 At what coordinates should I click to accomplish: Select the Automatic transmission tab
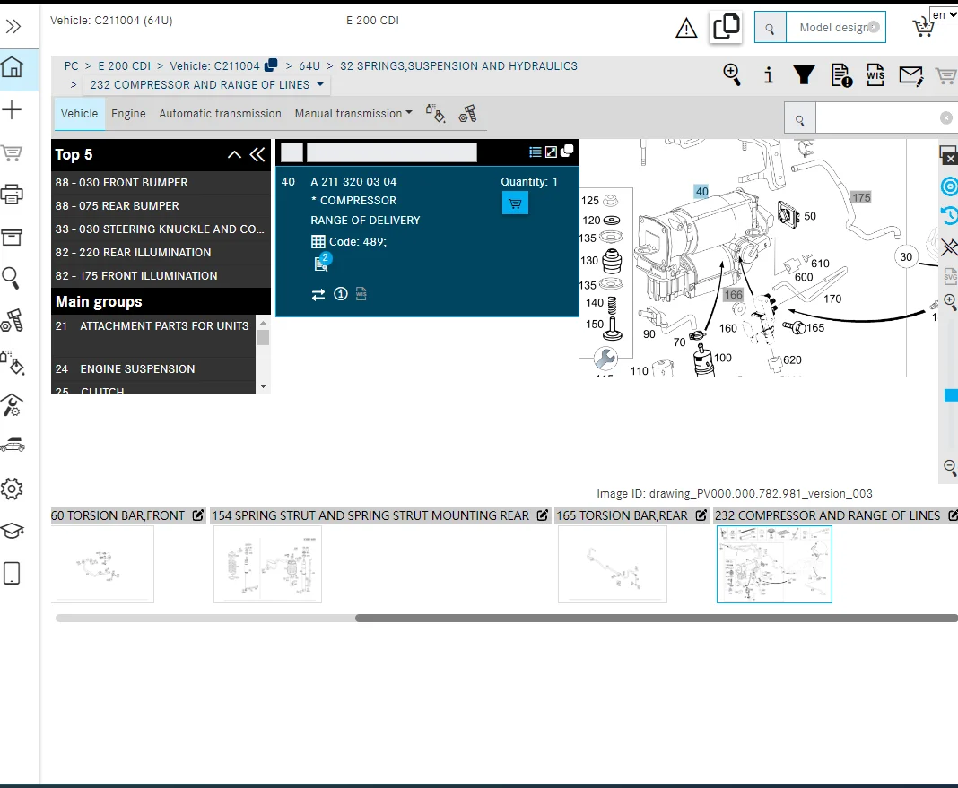tap(220, 114)
